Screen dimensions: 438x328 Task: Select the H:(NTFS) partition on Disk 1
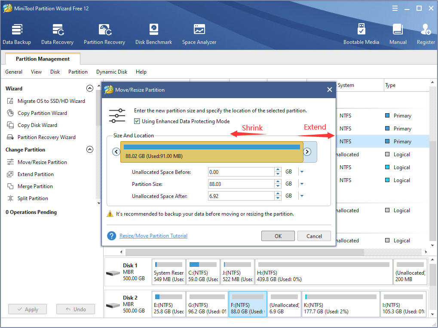[324, 272]
